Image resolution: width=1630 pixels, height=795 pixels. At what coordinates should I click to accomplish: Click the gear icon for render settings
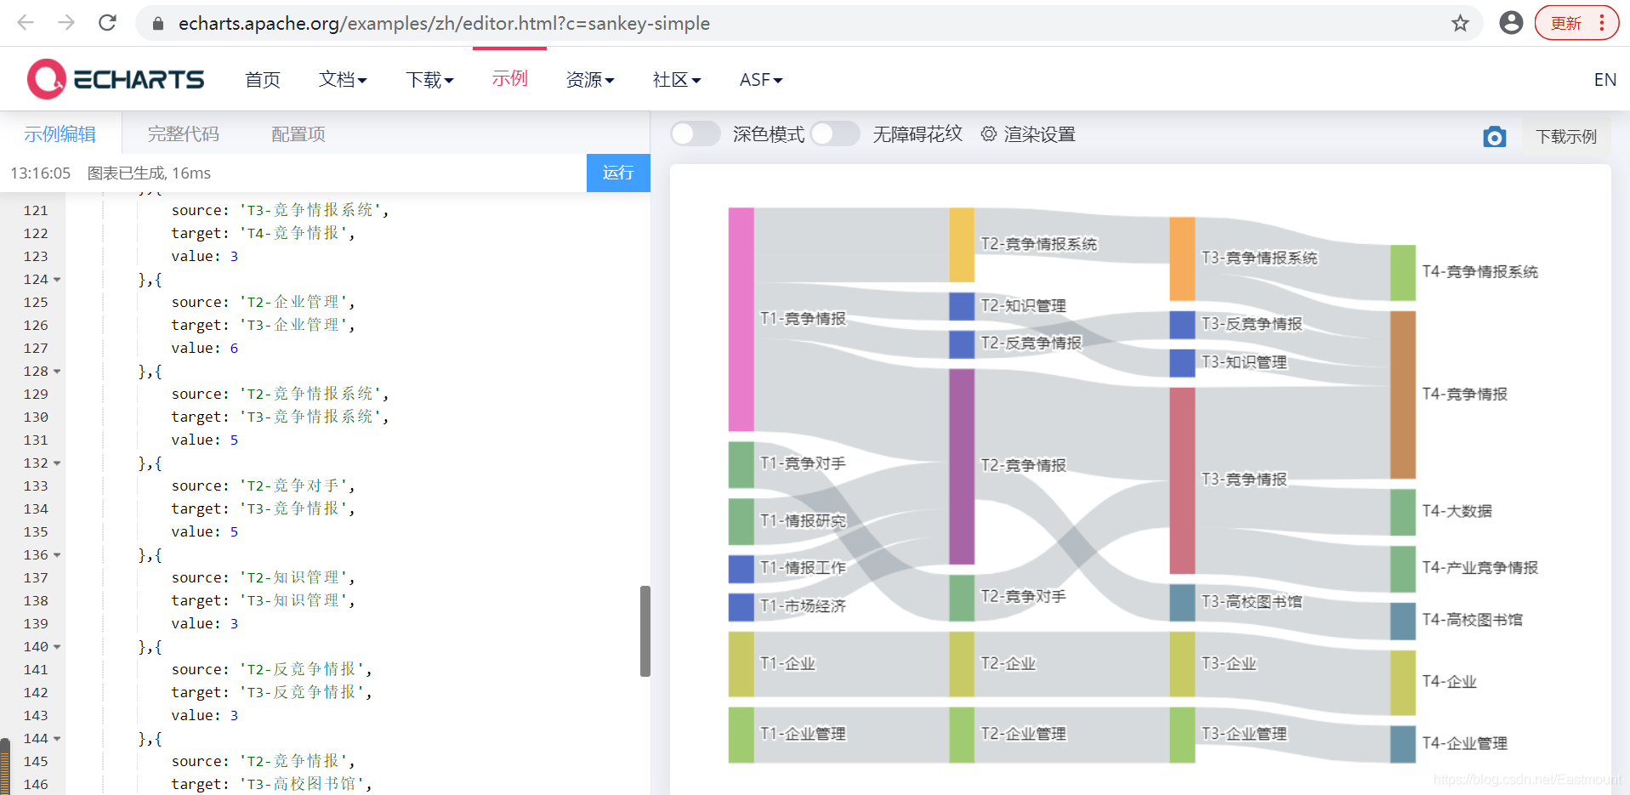click(989, 133)
